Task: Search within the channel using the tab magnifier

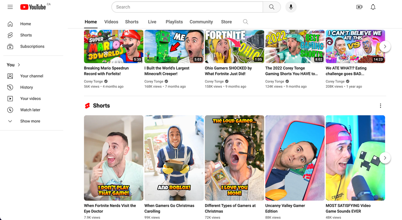Action: (x=245, y=22)
